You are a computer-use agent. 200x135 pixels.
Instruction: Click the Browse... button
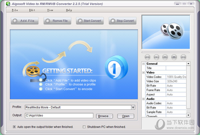pyautogui.click(x=104, y=116)
